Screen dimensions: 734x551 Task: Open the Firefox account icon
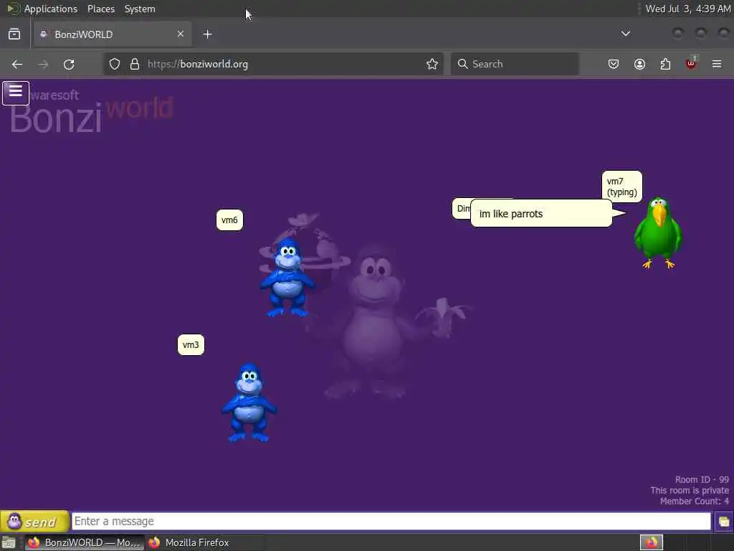(639, 64)
